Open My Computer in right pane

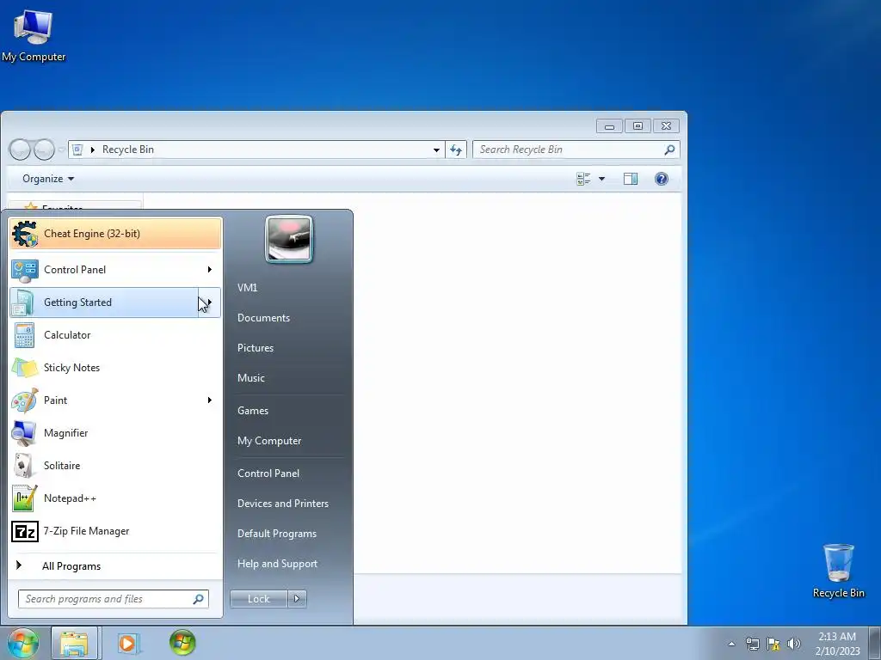269,441
